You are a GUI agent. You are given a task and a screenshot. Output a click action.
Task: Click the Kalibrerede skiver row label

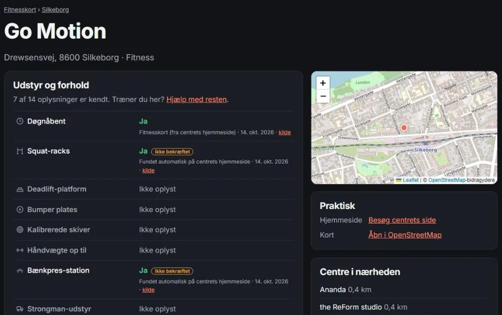pos(58,229)
